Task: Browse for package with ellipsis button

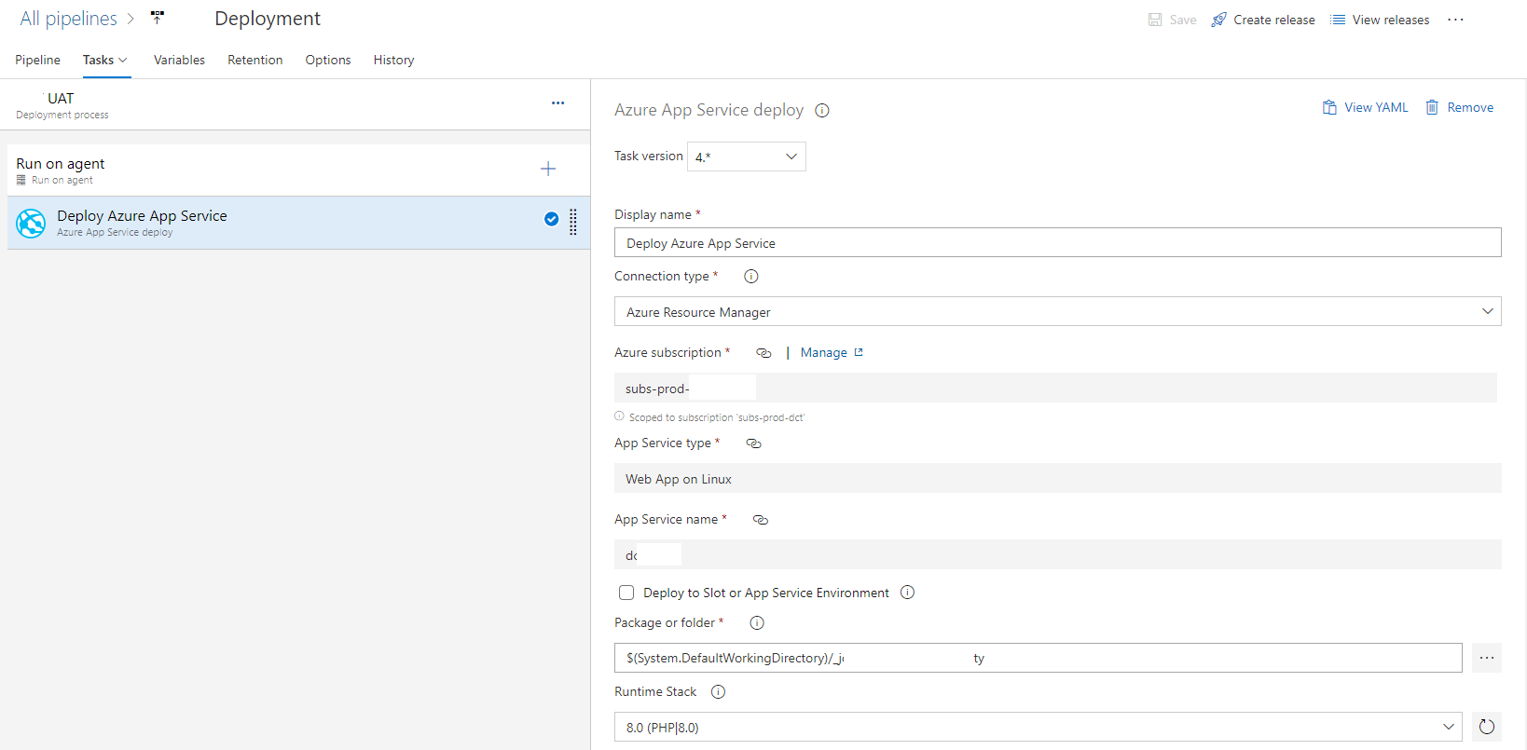Action: (x=1487, y=658)
